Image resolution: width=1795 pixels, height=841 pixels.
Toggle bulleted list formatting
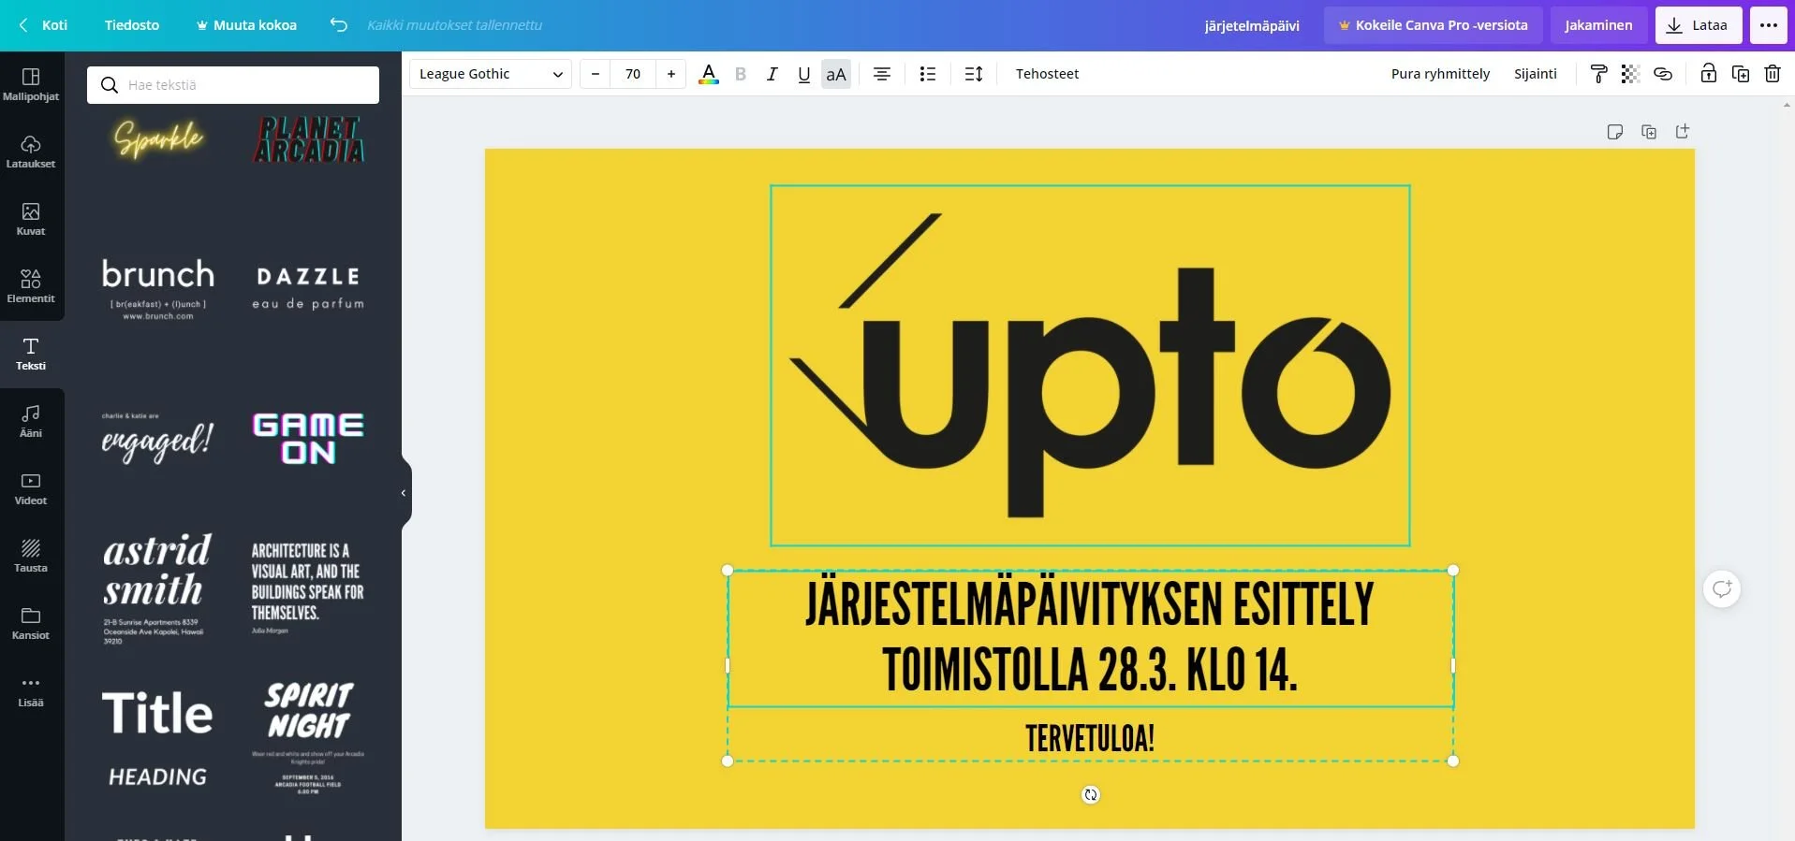pyautogui.click(x=928, y=74)
